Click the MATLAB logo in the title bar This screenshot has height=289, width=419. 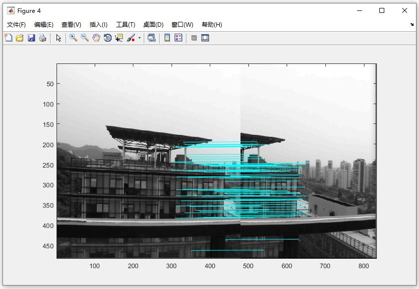pyautogui.click(x=11, y=11)
